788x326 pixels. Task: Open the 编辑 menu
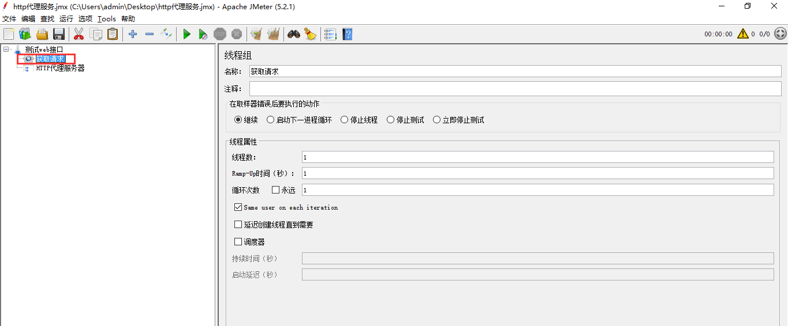[28, 18]
